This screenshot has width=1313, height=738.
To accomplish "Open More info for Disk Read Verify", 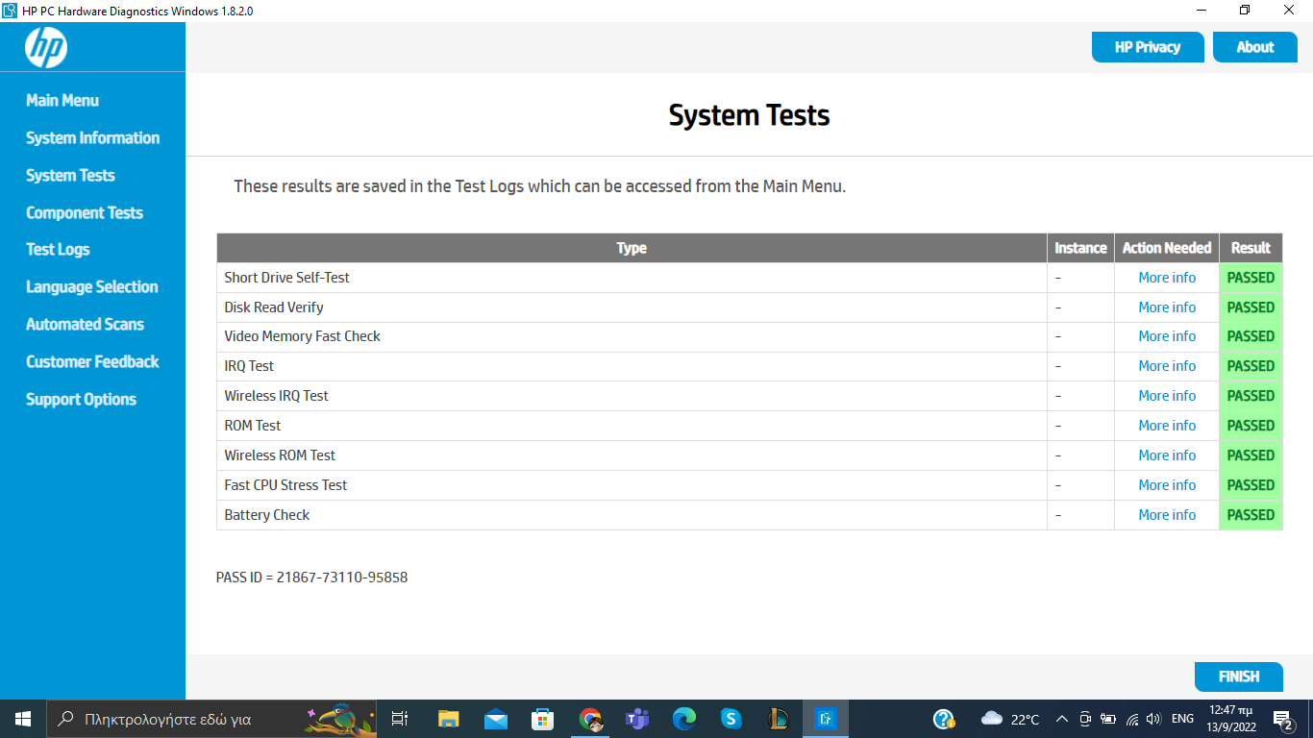I will [1167, 307].
